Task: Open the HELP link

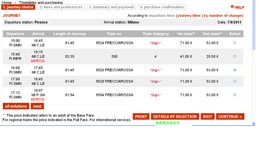Action: [239, 7]
